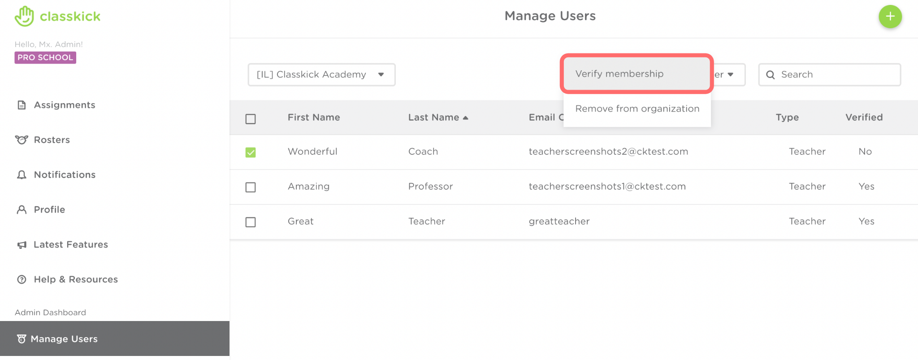Choose Verify membership from the menu
Screen dimensions: 918x360
coord(619,74)
